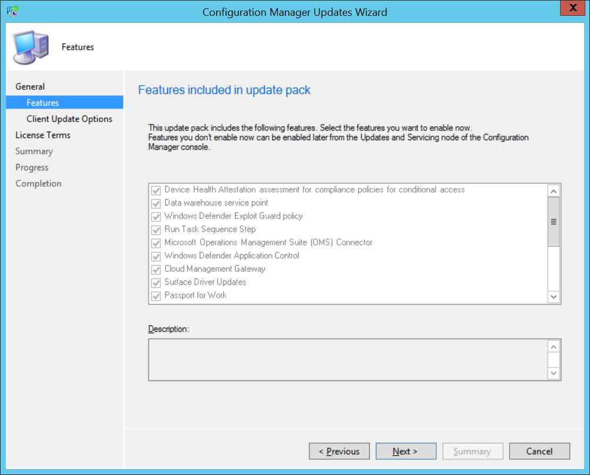Go to License Terms step
Image resolution: width=590 pixels, height=475 pixels.
pyautogui.click(x=43, y=135)
